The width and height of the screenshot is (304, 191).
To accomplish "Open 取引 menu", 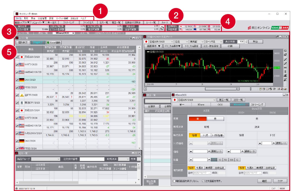I will point(26,18).
